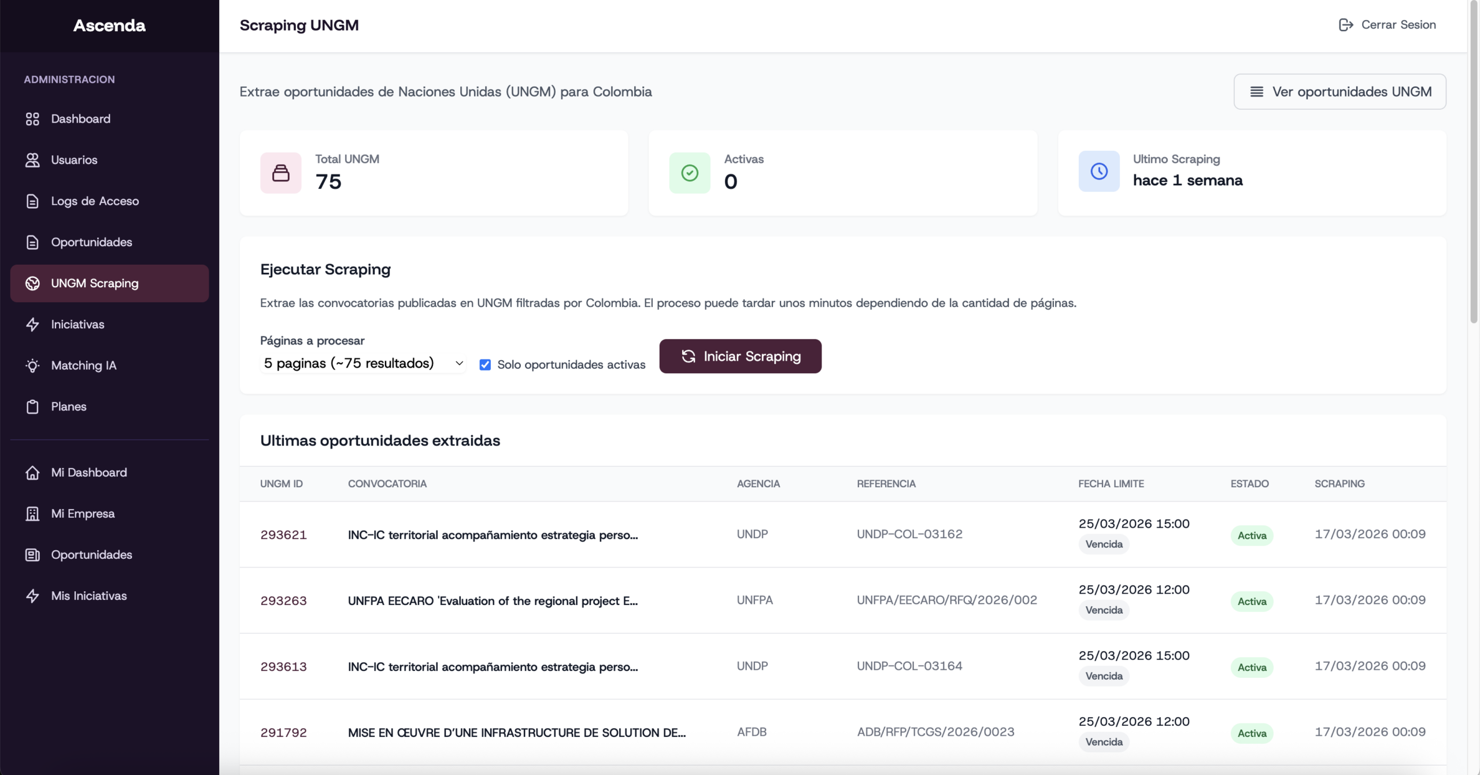
Task: Click the Planes clipboard icon
Action: click(32, 407)
